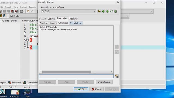Select the x86_64-w64-mingw32\include list entry
This screenshot has width=174, height=98.
58,30
